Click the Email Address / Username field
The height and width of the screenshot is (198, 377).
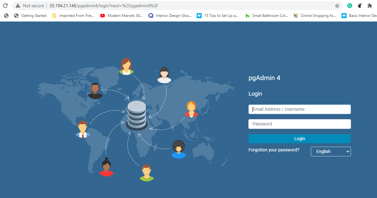(300, 109)
